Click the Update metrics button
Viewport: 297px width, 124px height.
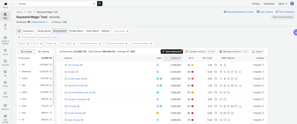point(200,52)
